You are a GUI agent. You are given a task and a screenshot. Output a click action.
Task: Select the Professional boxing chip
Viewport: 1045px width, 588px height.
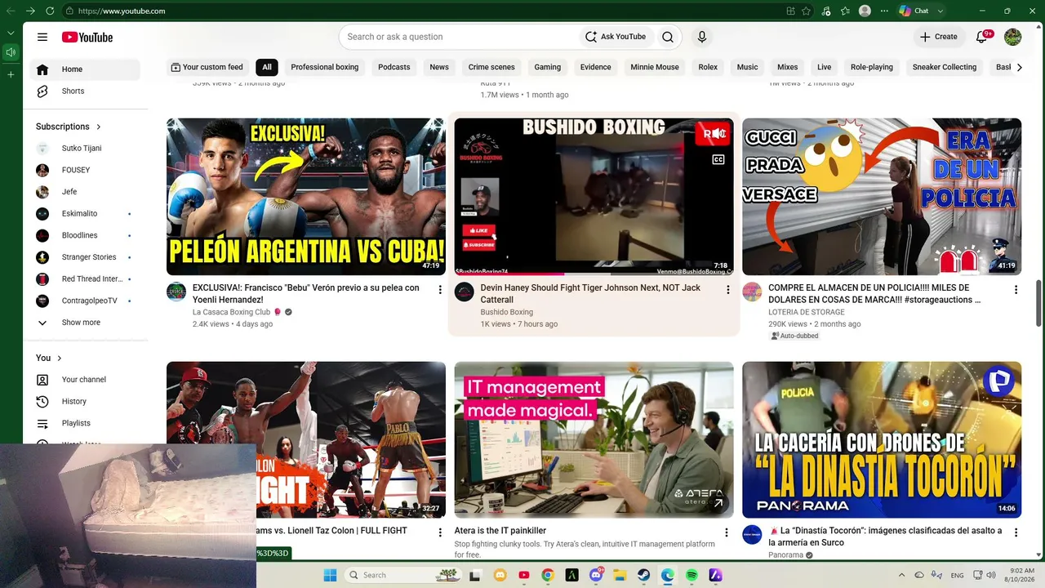coord(325,67)
